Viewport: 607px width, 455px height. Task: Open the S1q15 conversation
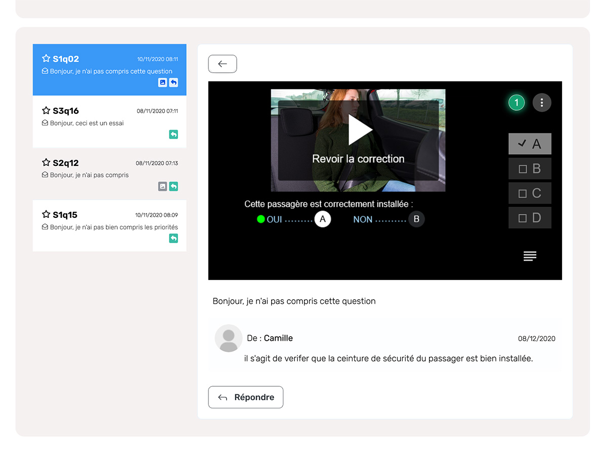point(110,225)
